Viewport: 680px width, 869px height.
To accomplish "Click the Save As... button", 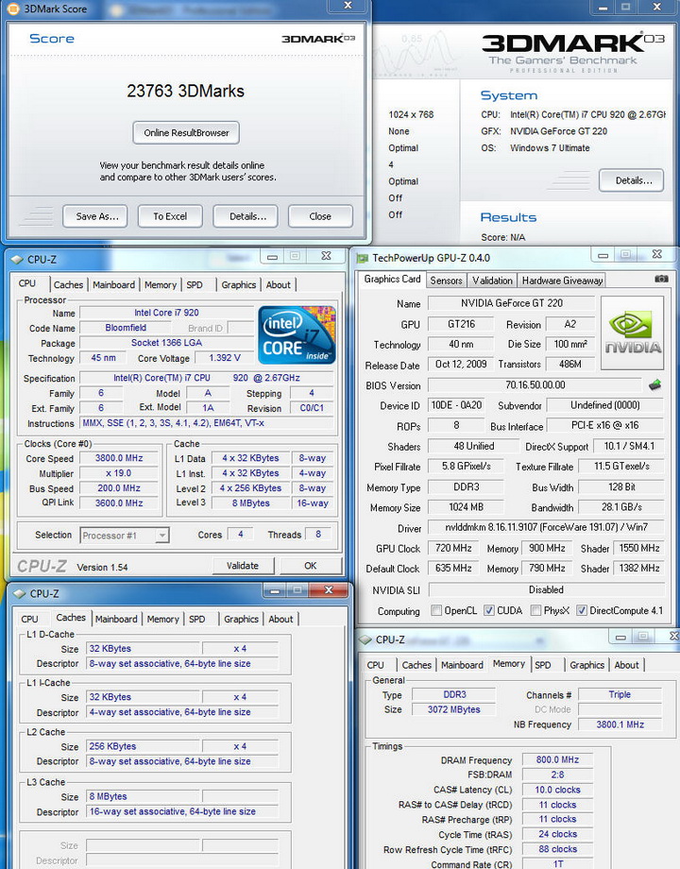I will pyautogui.click(x=94, y=216).
